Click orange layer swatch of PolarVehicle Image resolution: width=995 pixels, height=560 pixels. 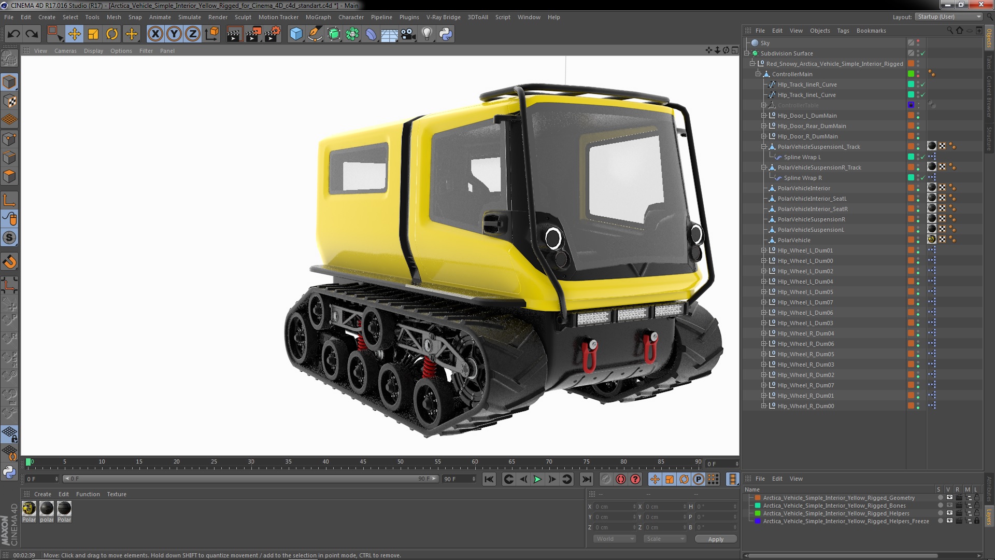(x=911, y=240)
